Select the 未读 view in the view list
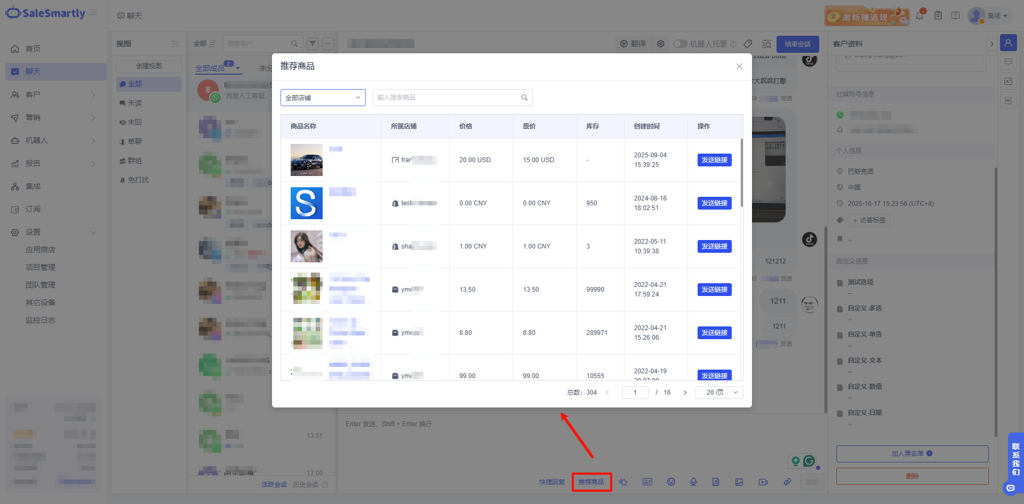 135,103
